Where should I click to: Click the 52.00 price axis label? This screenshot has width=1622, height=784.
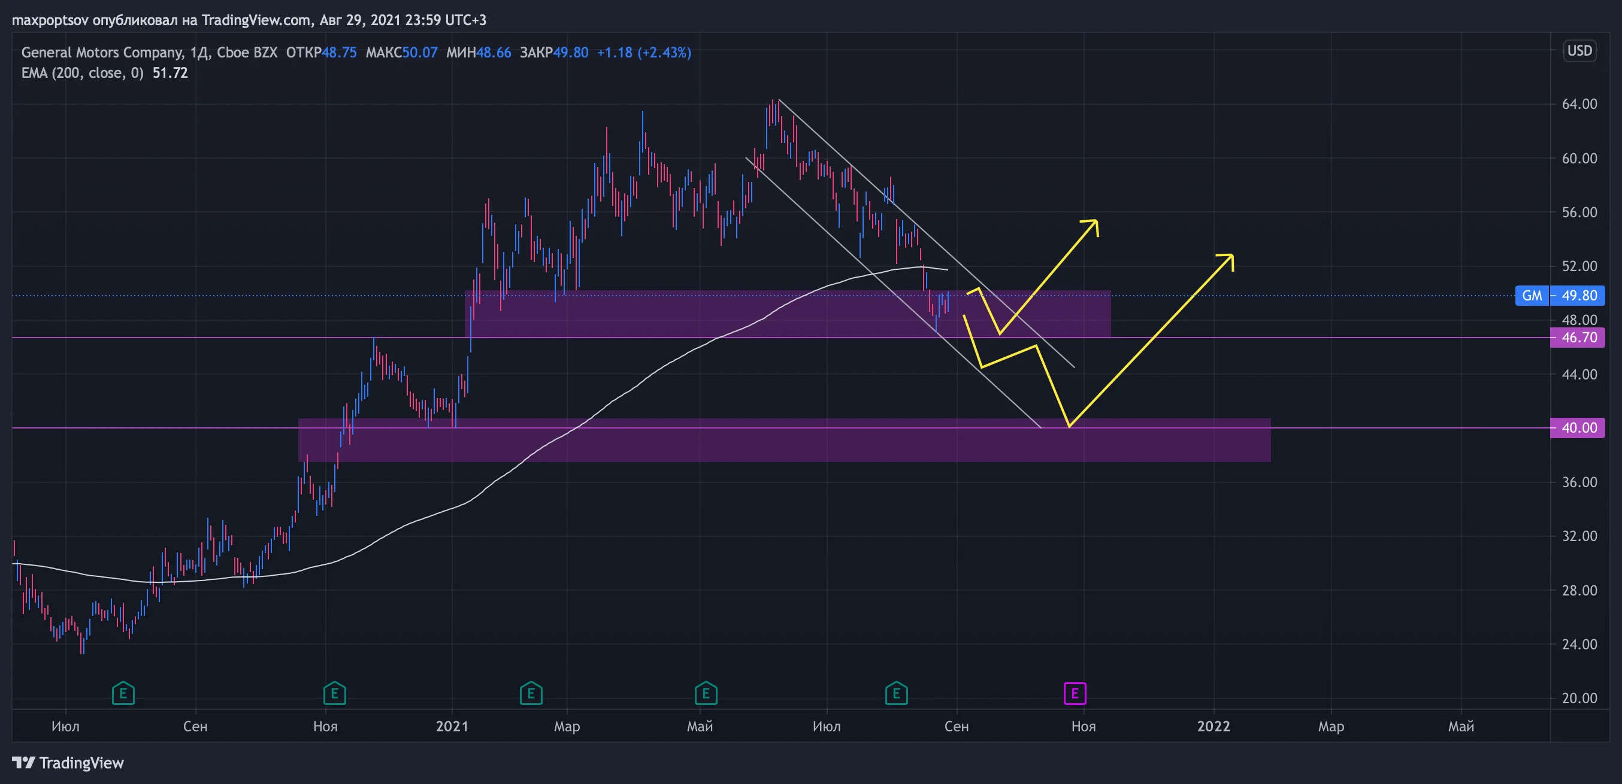1579,266
